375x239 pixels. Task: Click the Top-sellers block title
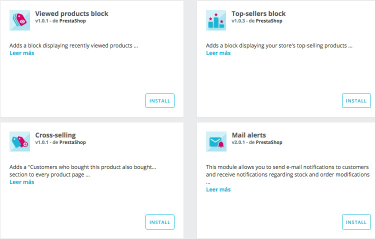[x=258, y=13]
